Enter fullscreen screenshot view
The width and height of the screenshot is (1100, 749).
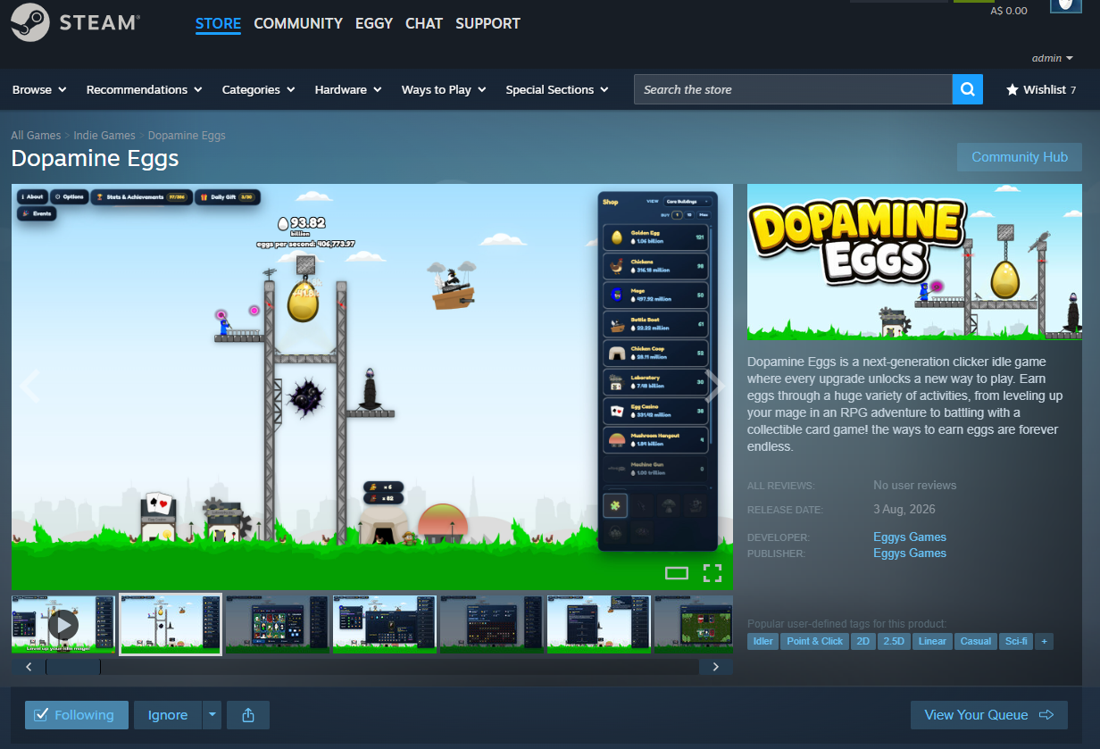pyautogui.click(x=712, y=573)
